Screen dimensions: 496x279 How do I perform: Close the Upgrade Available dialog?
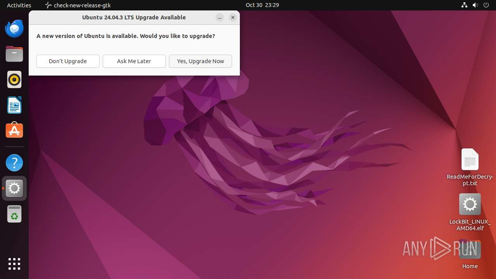click(233, 17)
